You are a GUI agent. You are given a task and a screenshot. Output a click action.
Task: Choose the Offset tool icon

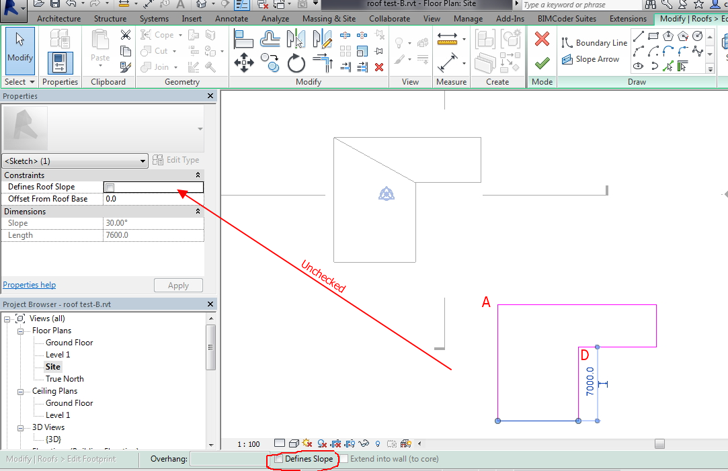coord(270,39)
